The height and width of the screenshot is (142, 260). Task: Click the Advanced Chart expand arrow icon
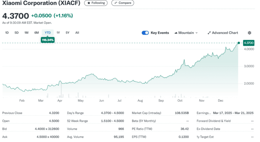[209, 33]
